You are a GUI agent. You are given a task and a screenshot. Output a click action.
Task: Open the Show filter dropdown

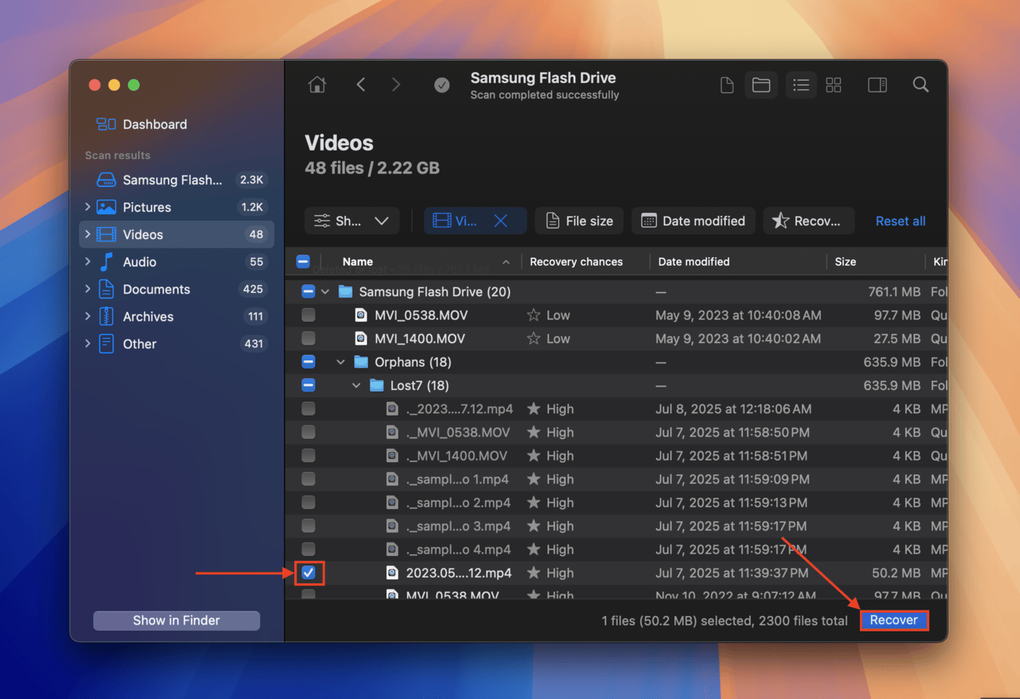[352, 221]
